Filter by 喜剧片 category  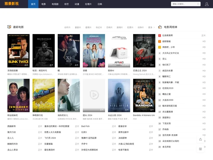[78, 28]
